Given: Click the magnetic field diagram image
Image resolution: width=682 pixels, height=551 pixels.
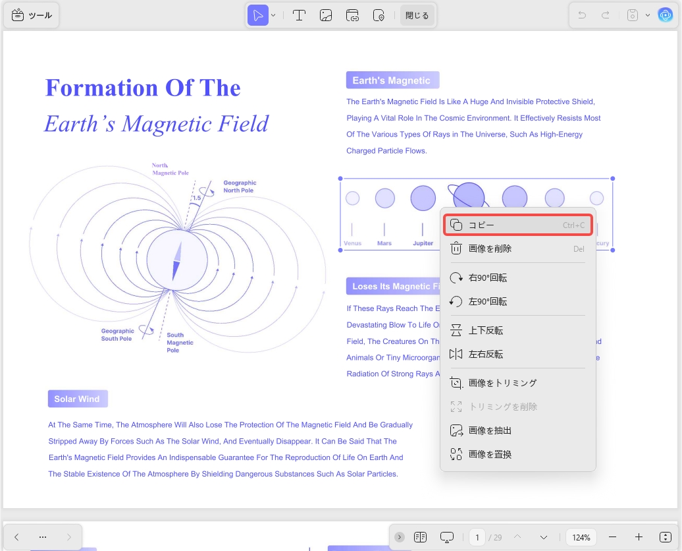Looking at the screenshot, I should tap(178, 259).
